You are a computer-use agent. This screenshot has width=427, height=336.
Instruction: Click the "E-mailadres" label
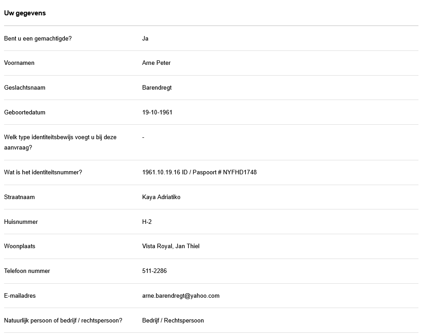20,295
